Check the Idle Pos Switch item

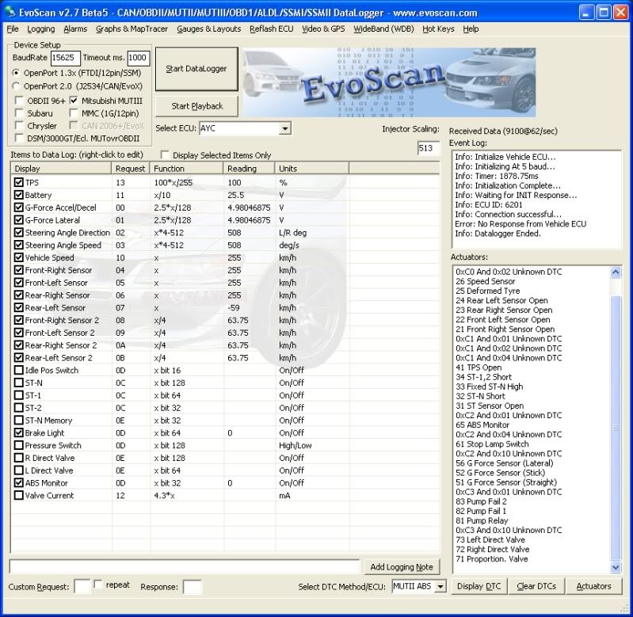pos(18,370)
